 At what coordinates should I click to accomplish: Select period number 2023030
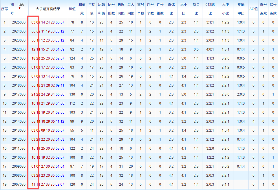[19, 40]
